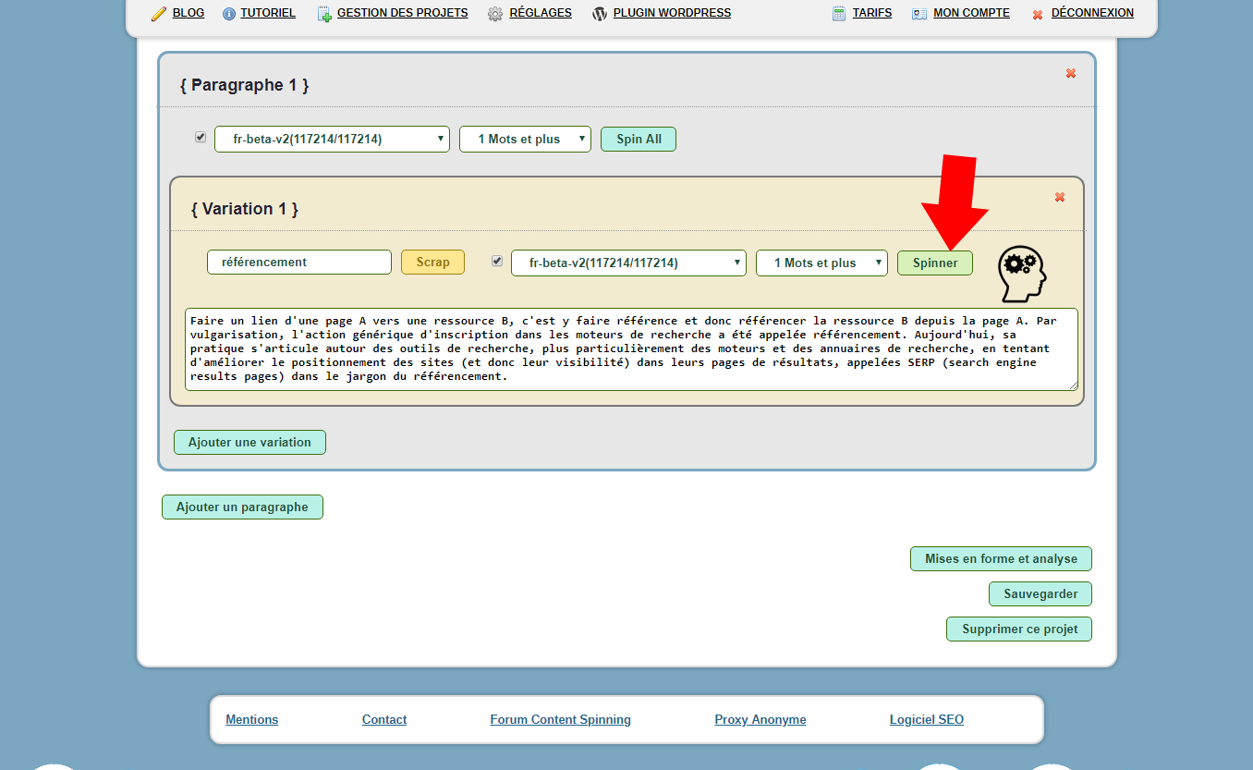Viewport: 1253px width, 770px height.
Task: Click the project icon beside GESTION DES PROJETS
Action: pos(324,14)
